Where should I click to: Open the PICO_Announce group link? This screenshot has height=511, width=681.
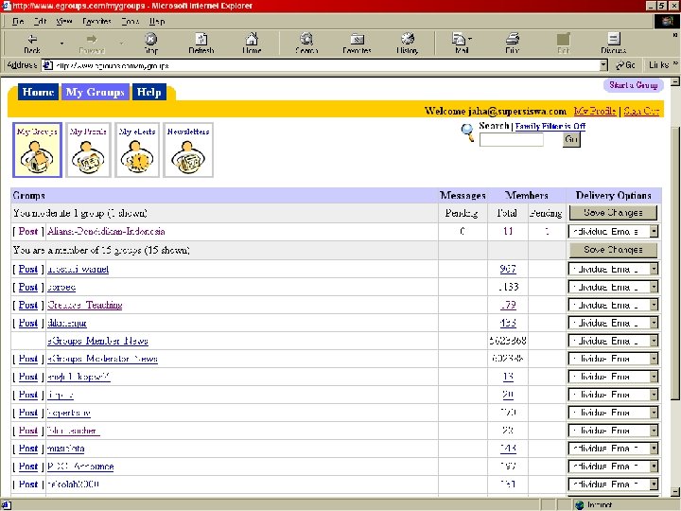click(80, 467)
